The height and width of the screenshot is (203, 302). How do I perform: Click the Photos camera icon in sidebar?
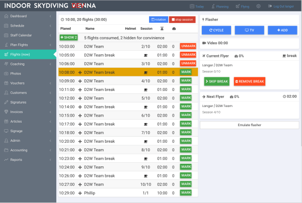[6, 74]
